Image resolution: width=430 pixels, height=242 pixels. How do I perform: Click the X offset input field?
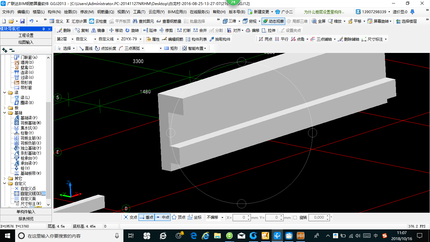click(241, 217)
